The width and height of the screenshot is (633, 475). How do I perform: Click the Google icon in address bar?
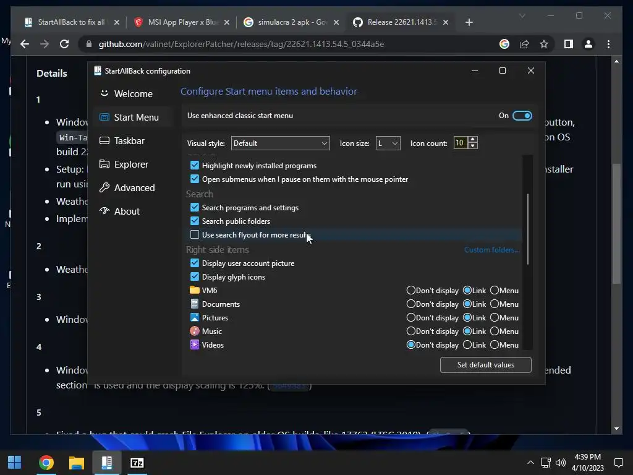[504, 44]
